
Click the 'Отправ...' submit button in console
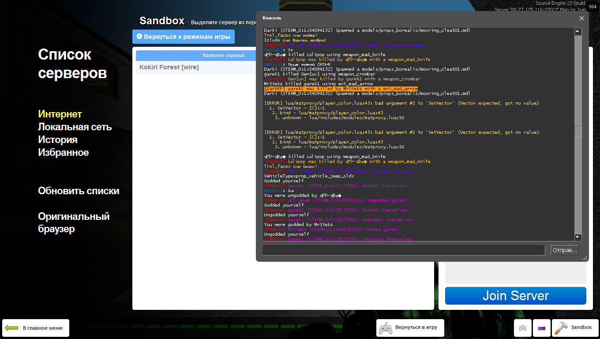[x=564, y=250]
